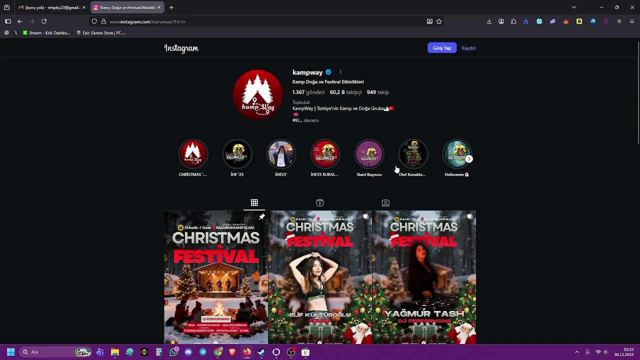Open the Otel Konakla... story highlight
Screen dimensions: 640x360
413,154
